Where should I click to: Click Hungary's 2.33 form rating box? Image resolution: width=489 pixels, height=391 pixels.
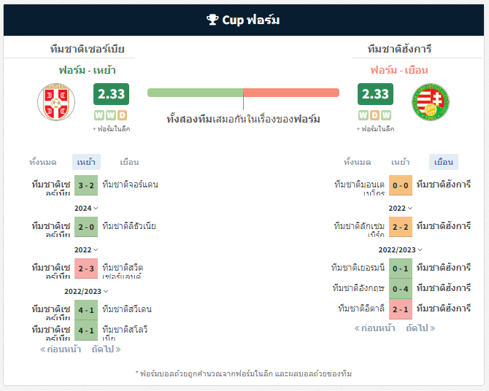[x=375, y=94]
